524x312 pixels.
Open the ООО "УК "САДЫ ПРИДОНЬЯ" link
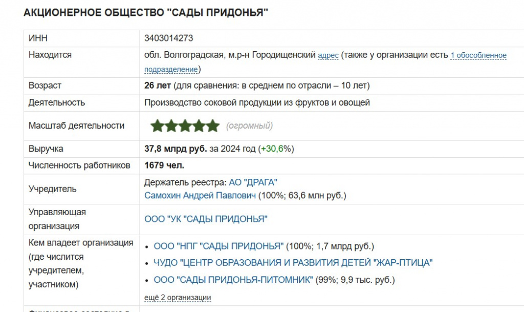pos(206,219)
